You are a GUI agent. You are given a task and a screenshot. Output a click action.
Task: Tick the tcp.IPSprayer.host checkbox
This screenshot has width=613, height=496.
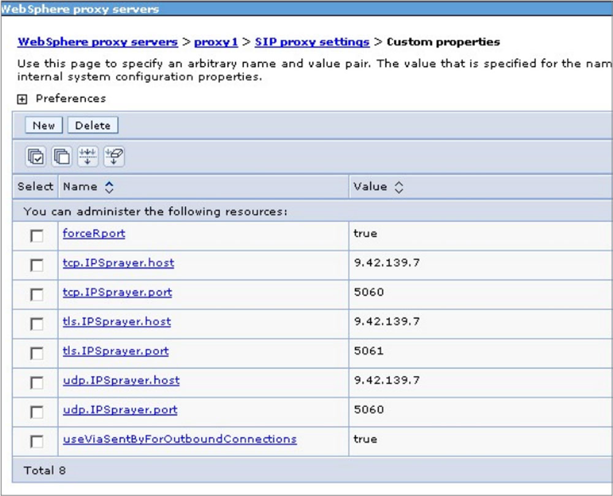pyautogui.click(x=37, y=265)
